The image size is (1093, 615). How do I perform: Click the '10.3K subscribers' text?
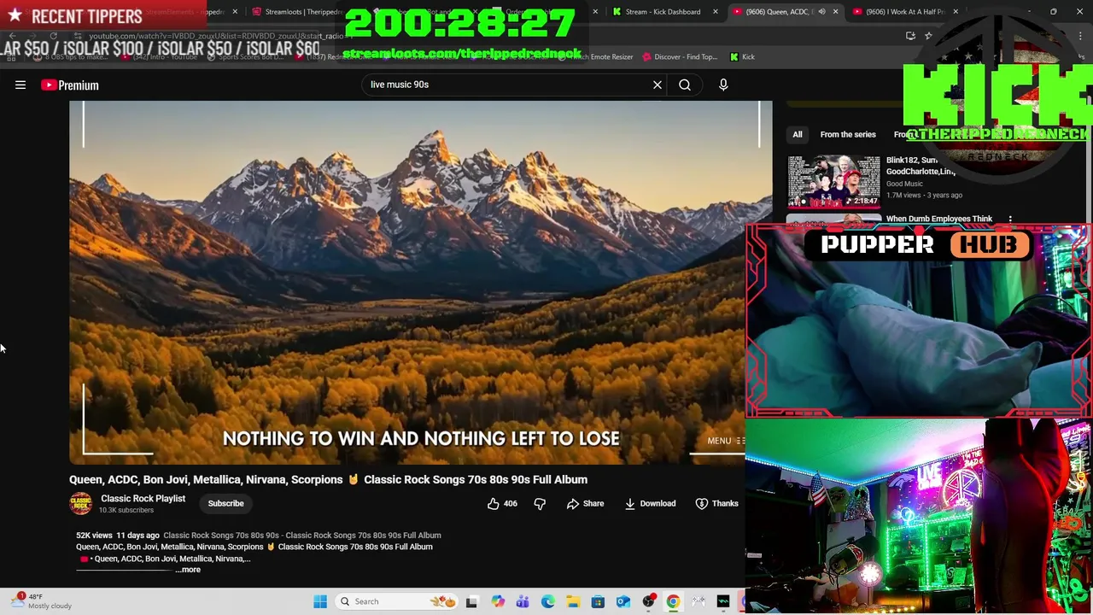point(126,511)
